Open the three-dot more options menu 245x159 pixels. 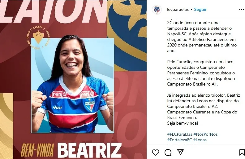click(x=242, y=10)
